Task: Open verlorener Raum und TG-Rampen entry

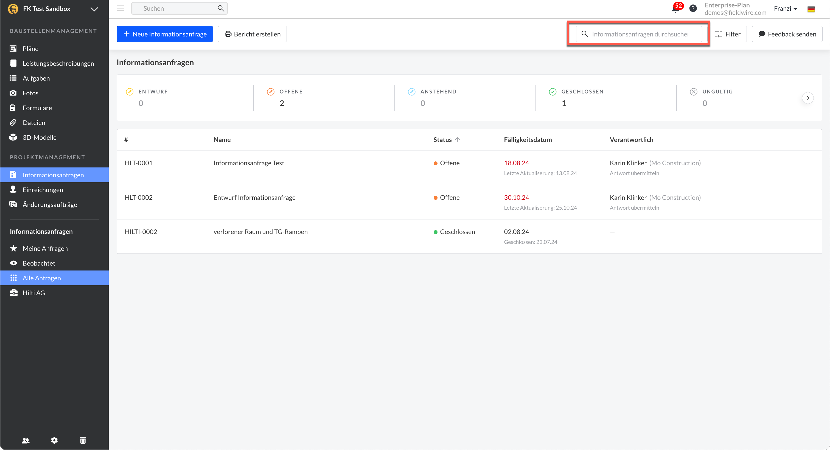Action: click(x=261, y=232)
